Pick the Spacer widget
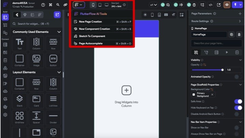The image size is (245, 138). click(x=36, y=118)
